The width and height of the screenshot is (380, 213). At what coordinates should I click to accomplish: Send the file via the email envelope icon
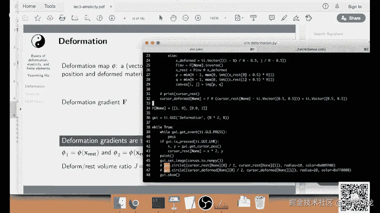coord(75,18)
